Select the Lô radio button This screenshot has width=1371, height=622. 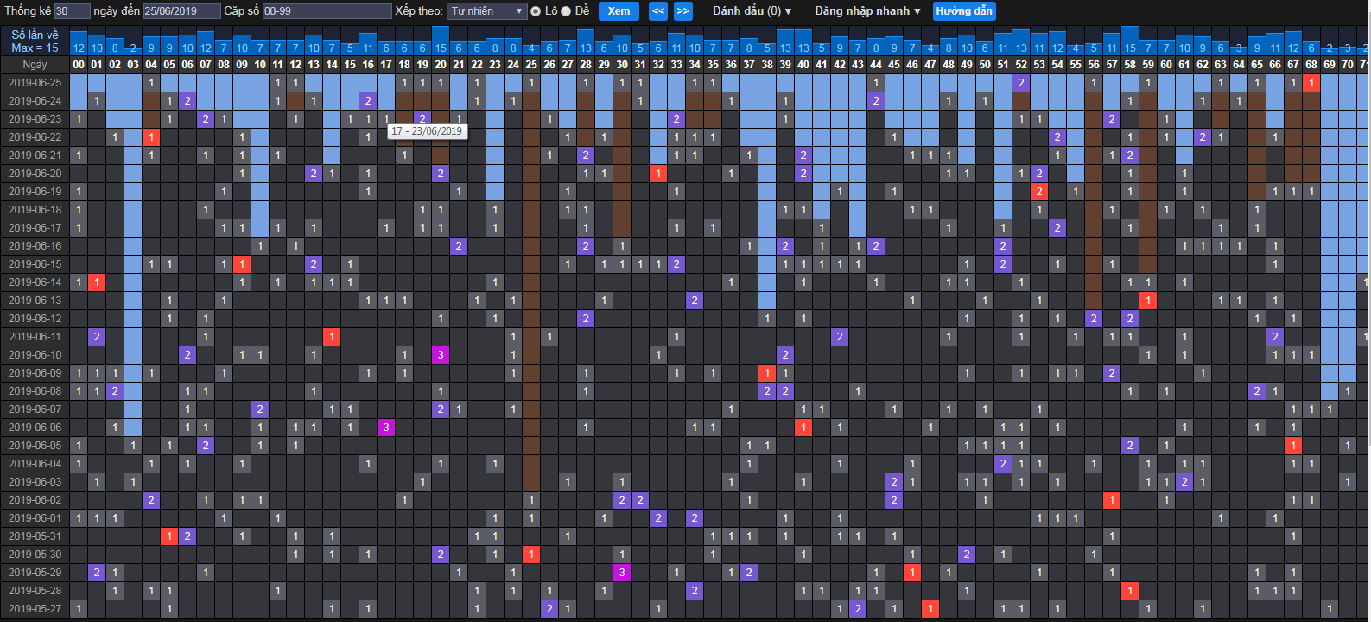pyautogui.click(x=536, y=11)
